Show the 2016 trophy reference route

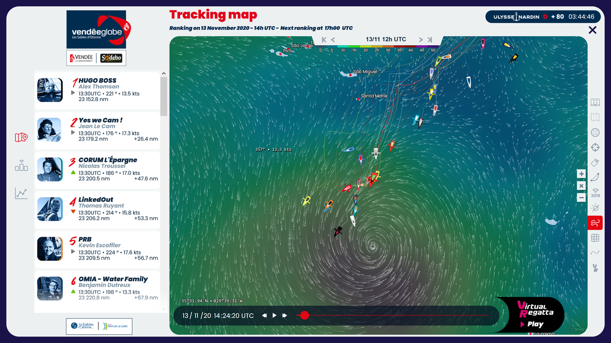point(595,192)
